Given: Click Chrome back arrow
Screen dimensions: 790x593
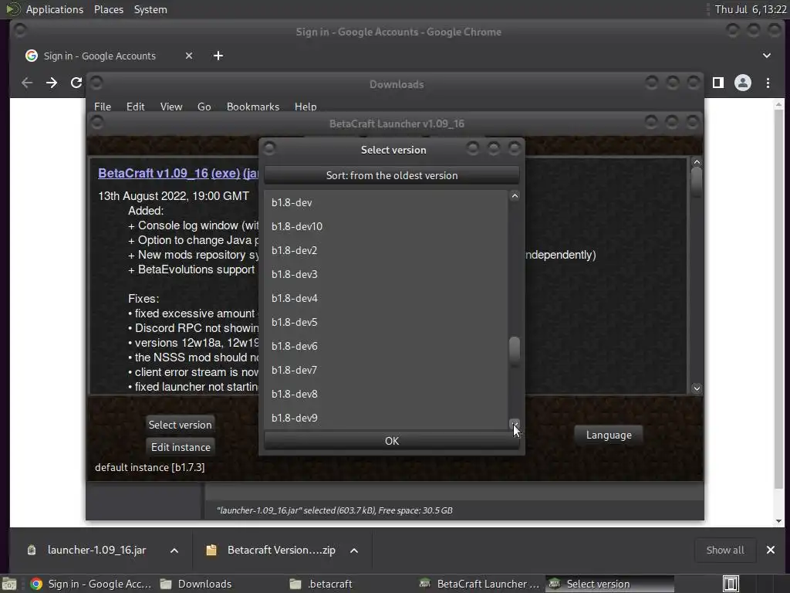Looking at the screenshot, I should 27,83.
